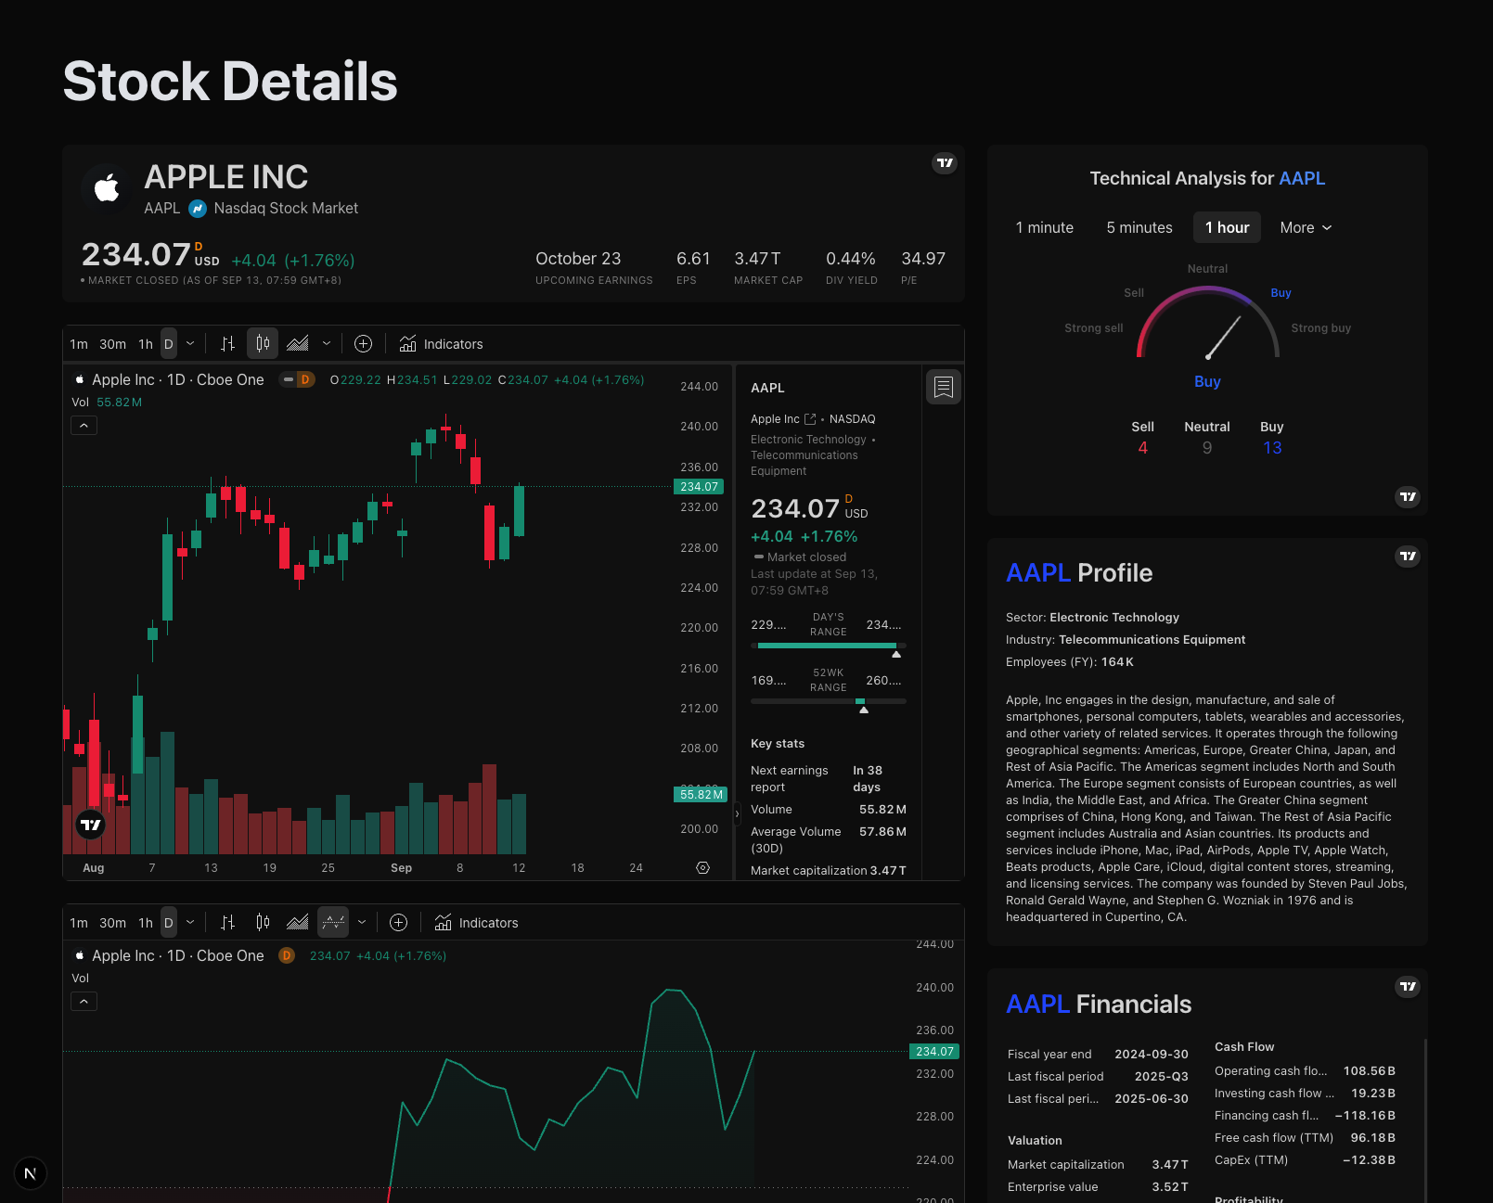Select the 1 minute technical analysis tab
The image size is (1493, 1203).
point(1045,228)
